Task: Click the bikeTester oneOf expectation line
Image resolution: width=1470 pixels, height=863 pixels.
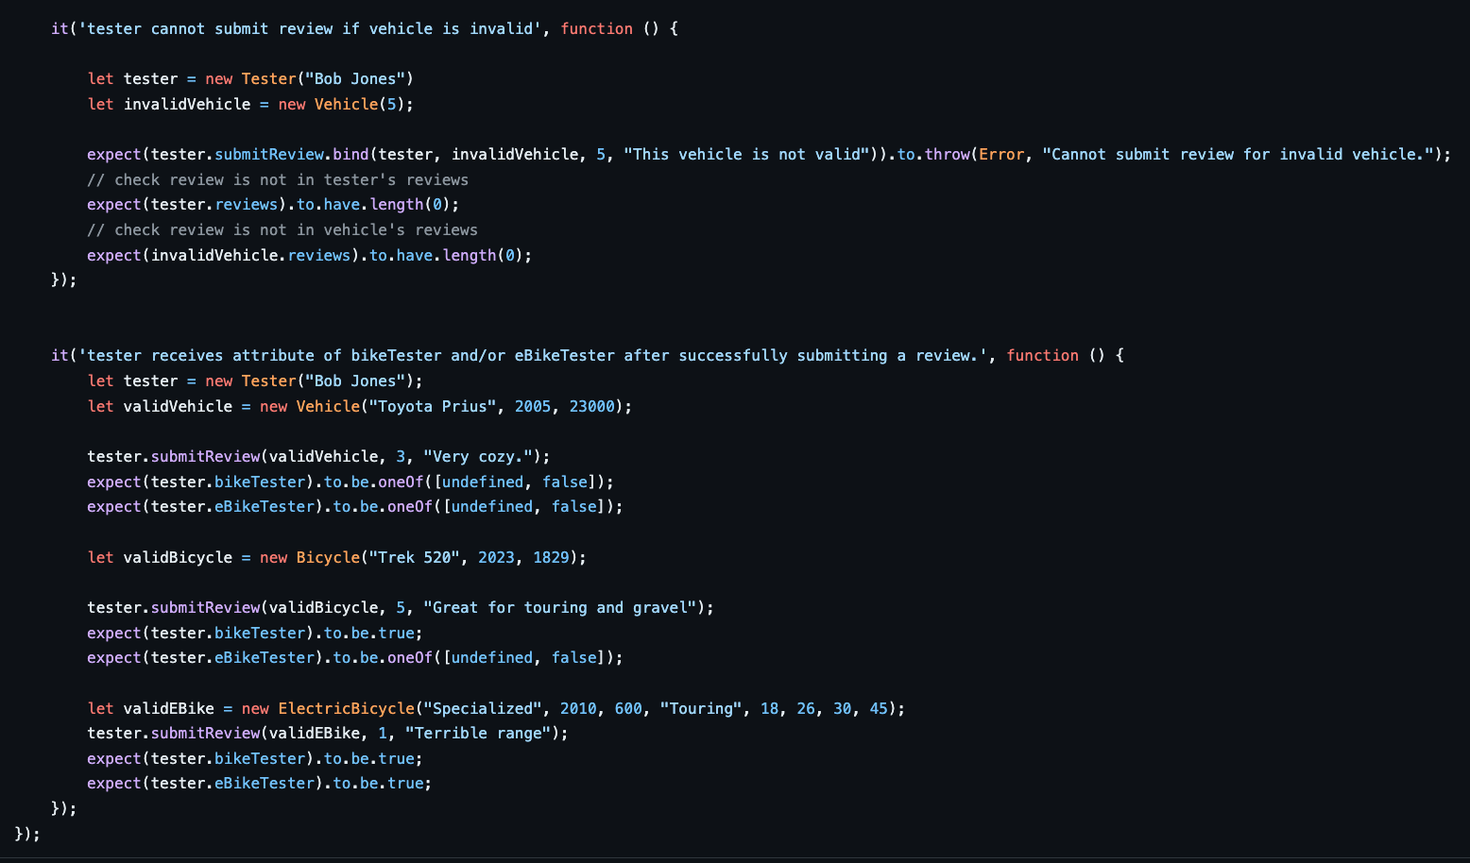Action: tap(350, 482)
